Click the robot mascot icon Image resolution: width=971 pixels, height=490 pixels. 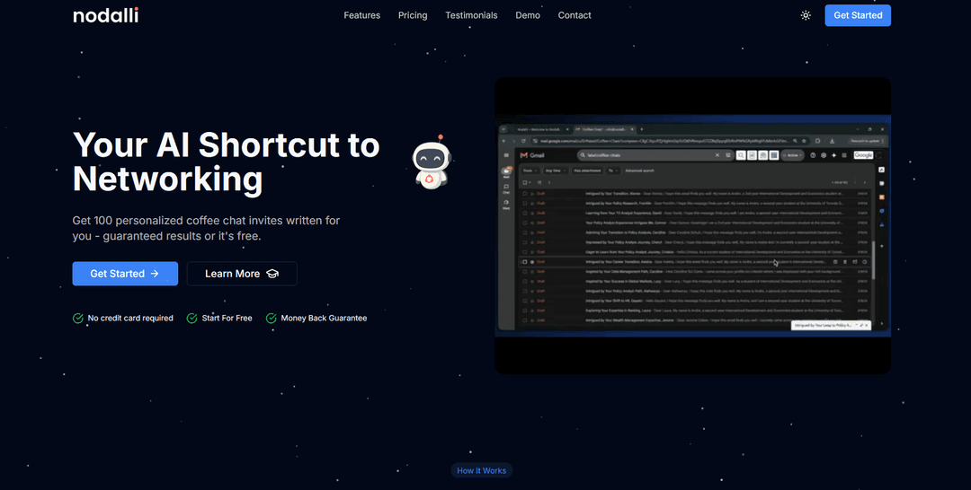[430, 163]
